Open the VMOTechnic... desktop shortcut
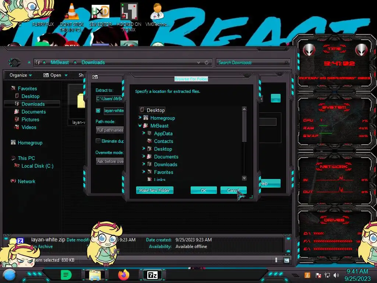Image resolution: width=377 pixels, height=283 pixels. [x=157, y=11]
